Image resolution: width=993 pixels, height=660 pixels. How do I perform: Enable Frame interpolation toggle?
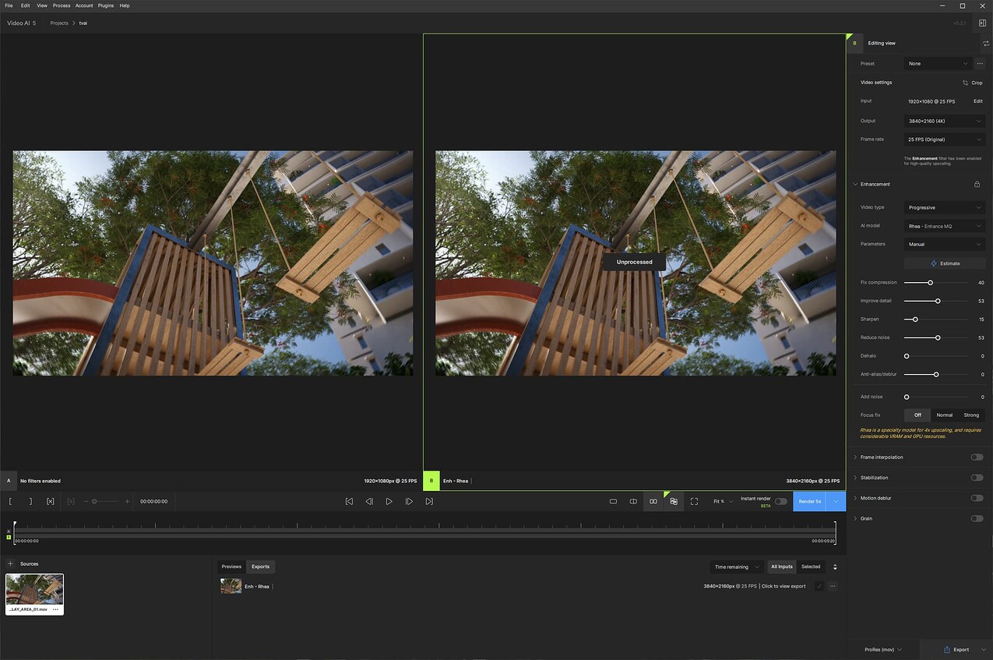(977, 457)
